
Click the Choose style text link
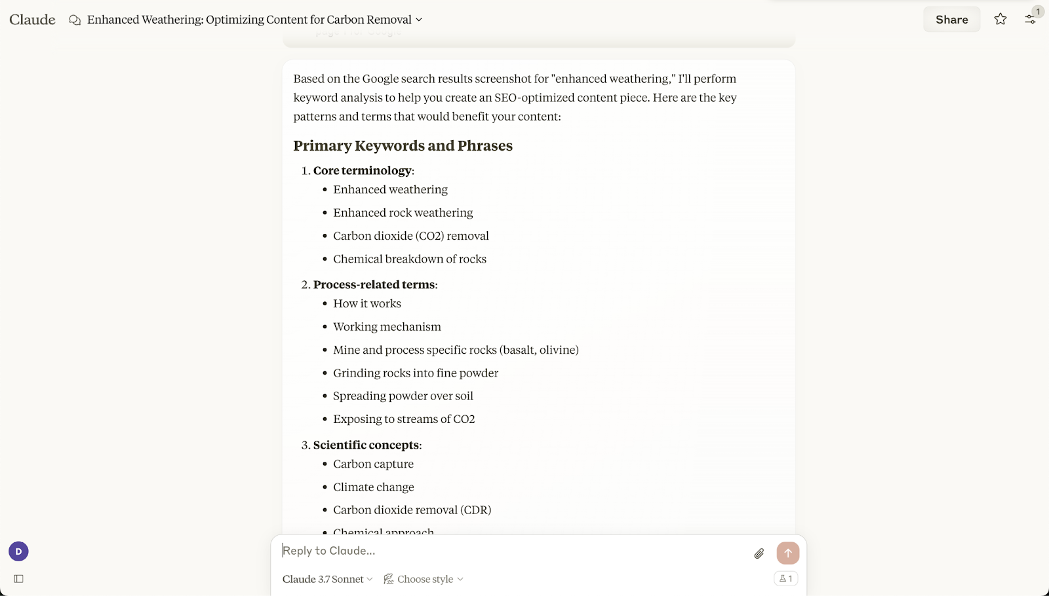pyautogui.click(x=425, y=579)
